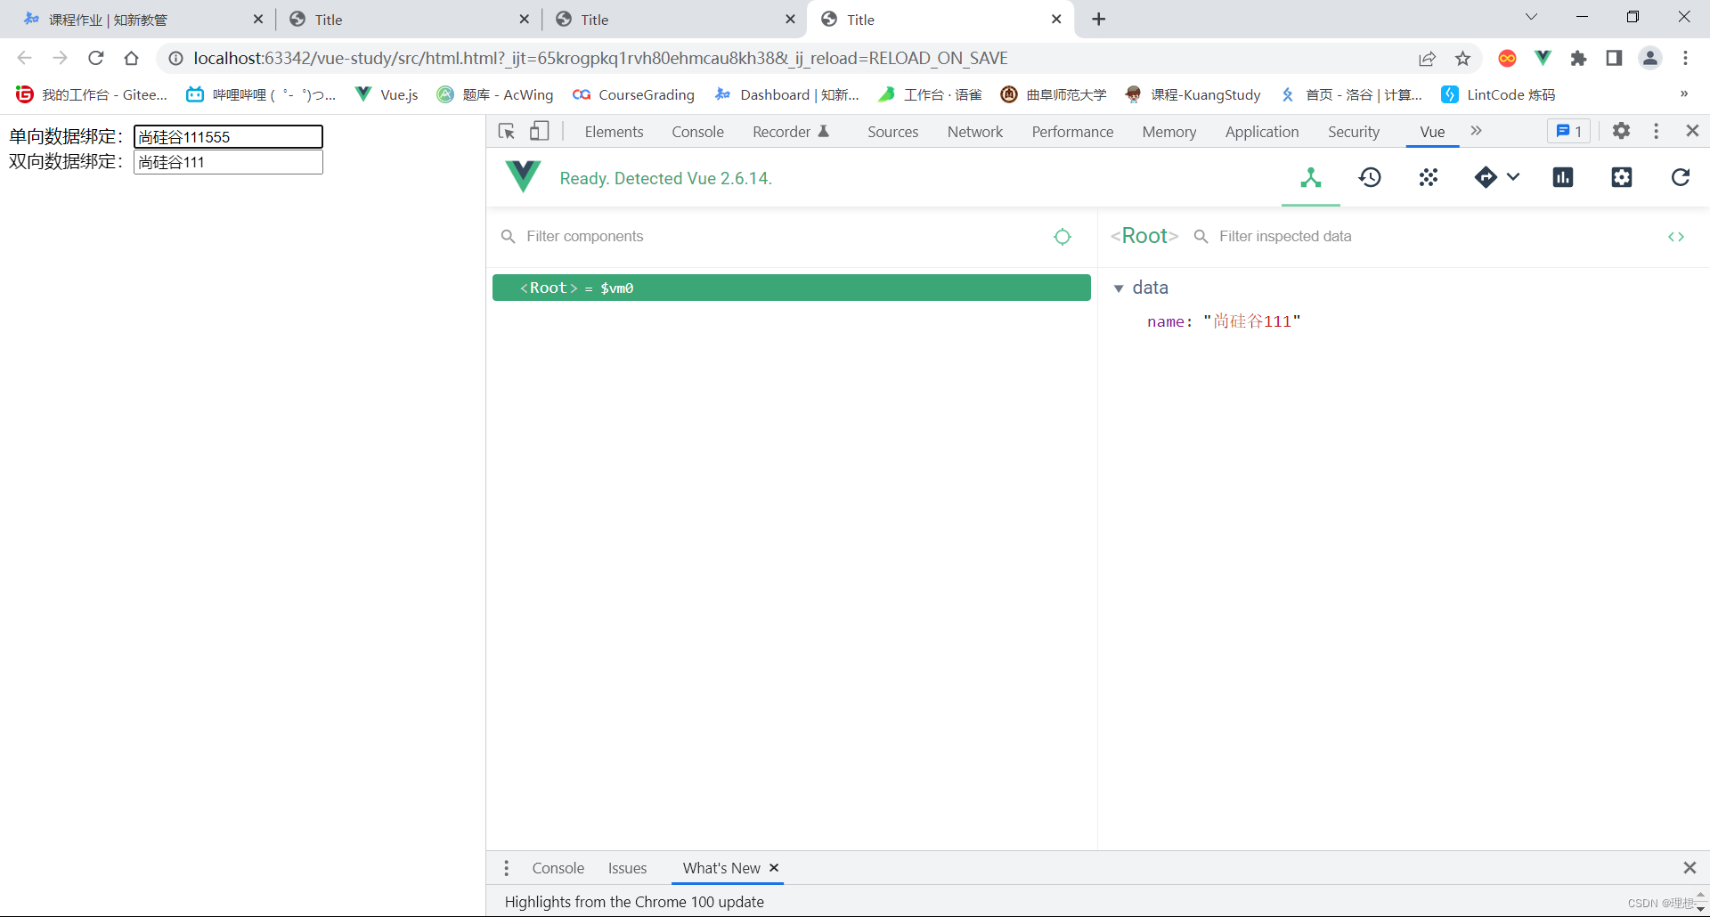The height and width of the screenshot is (917, 1710).
Task: Open Vue DevTools settings gear view
Action: coord(1622,178)
